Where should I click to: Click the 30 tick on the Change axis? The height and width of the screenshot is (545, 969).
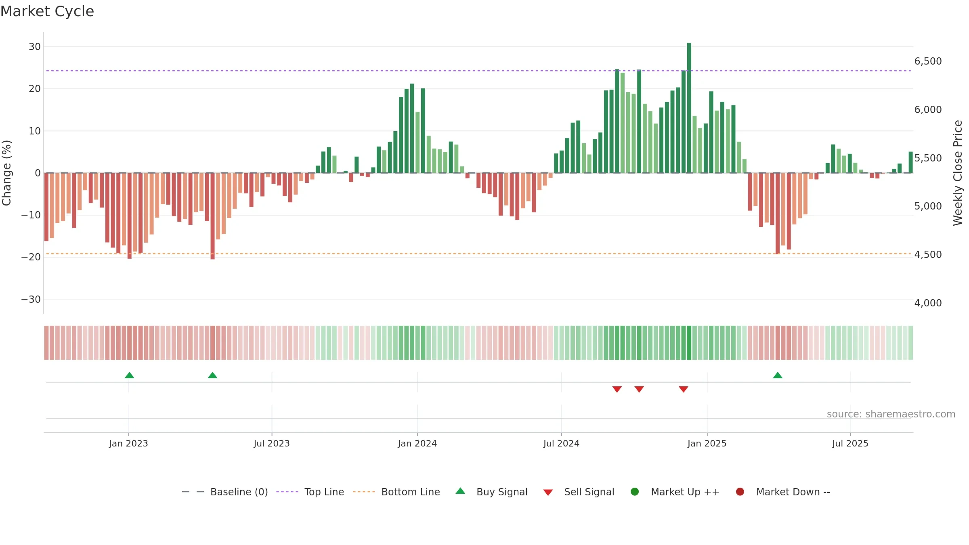coord(35,47)
